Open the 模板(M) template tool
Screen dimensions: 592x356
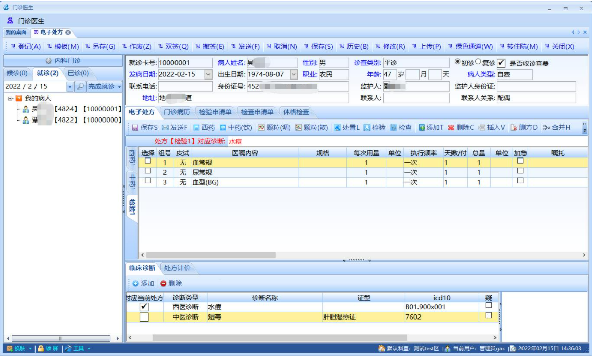tap(63, 47)
